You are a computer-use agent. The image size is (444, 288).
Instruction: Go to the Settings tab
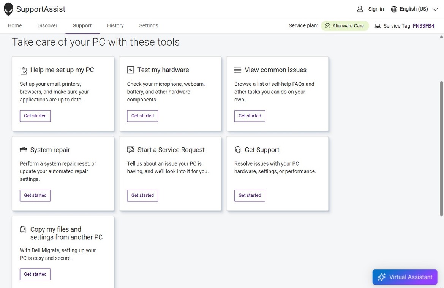[x=149, y=26]
